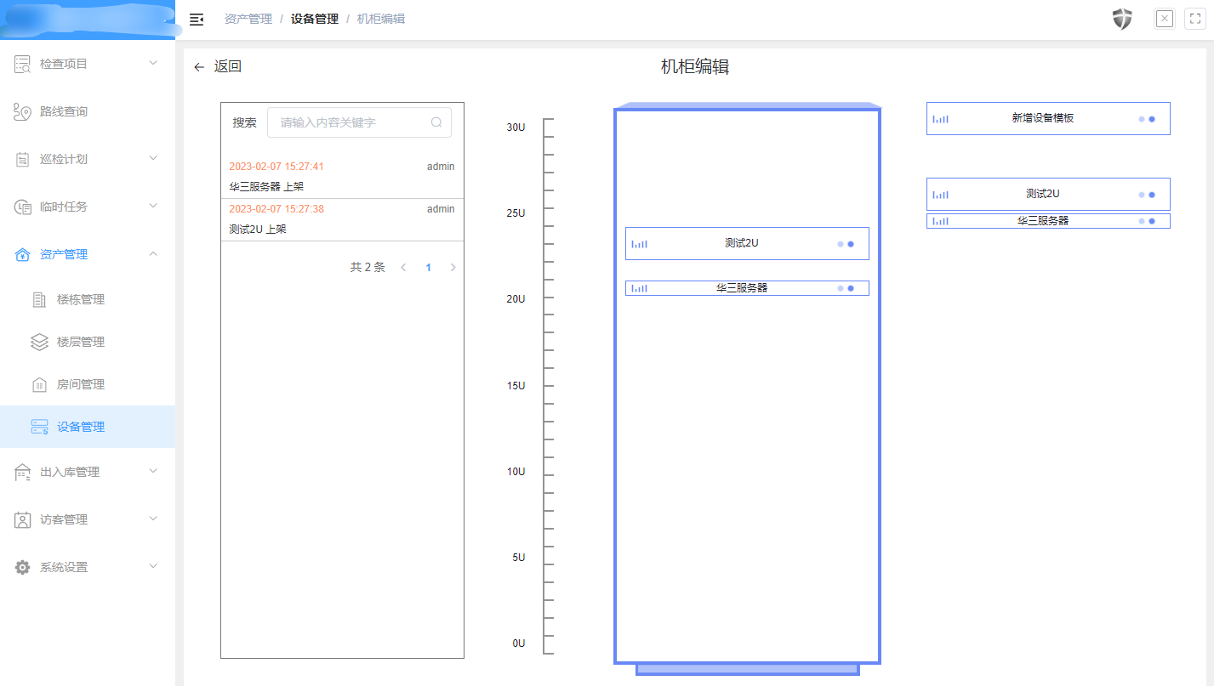
Task: Open 房间管理 submenu item
Action: pyautogui.click(x=88, y=384)
